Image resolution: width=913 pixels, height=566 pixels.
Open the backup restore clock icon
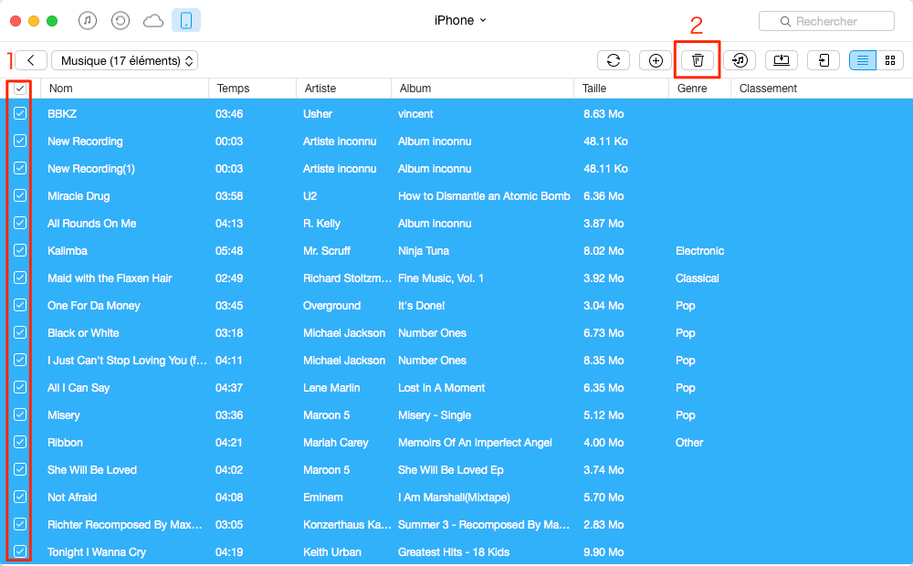click(x=120, y=21)
